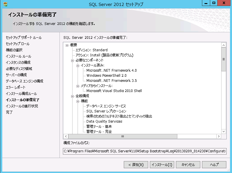The width and height of the screenshot is (232, 173).
Task: Click インストール ルール step
Action: click(x=18, y=56)
